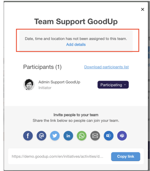The height and width of the screenshot is (171, 150).
Task: Share team via Microsoft Teams icon
Action: [x=122, y=136]
